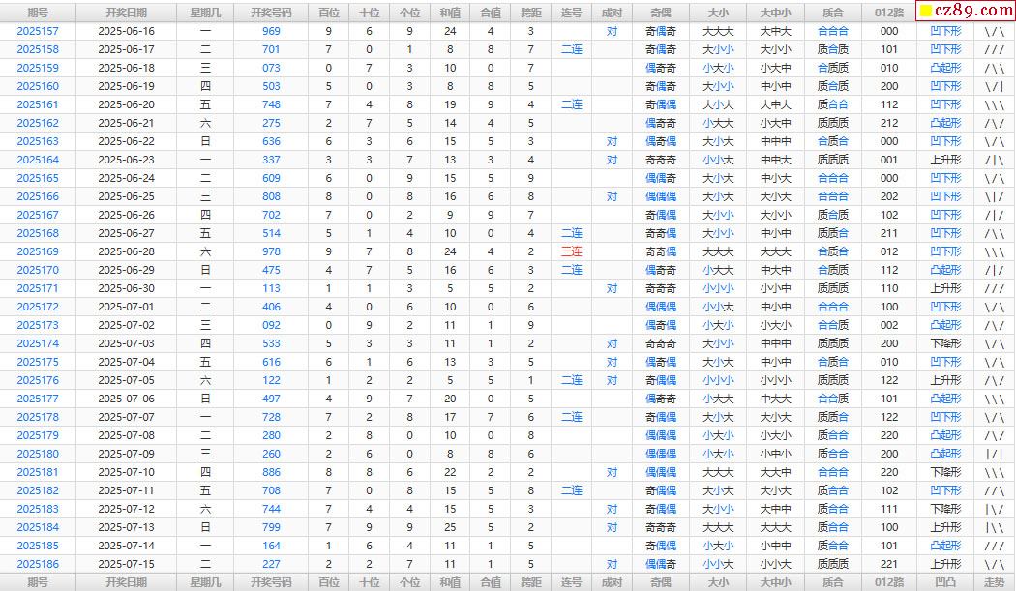
Task: Click 012路 value 012 in row 2025169
Action: pos(889,251)
